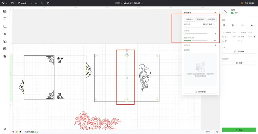
Task: Select the Insert Image tool in left sidebar
Action: 5,11
